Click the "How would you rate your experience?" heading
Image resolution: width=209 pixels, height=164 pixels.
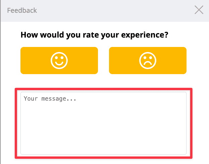(94, 35)
